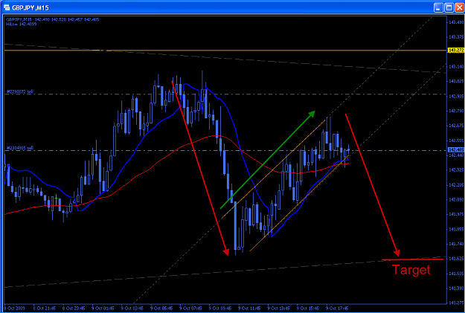The image size is (465, 313).
Task: Click the 142.325 price scale label
Action: (456, 170)
